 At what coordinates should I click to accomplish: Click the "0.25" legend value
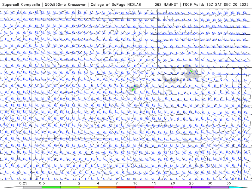23,183
